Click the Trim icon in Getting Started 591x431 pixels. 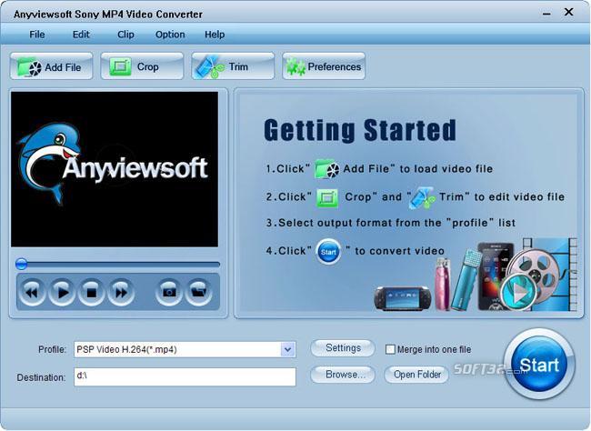click(422, 198)
